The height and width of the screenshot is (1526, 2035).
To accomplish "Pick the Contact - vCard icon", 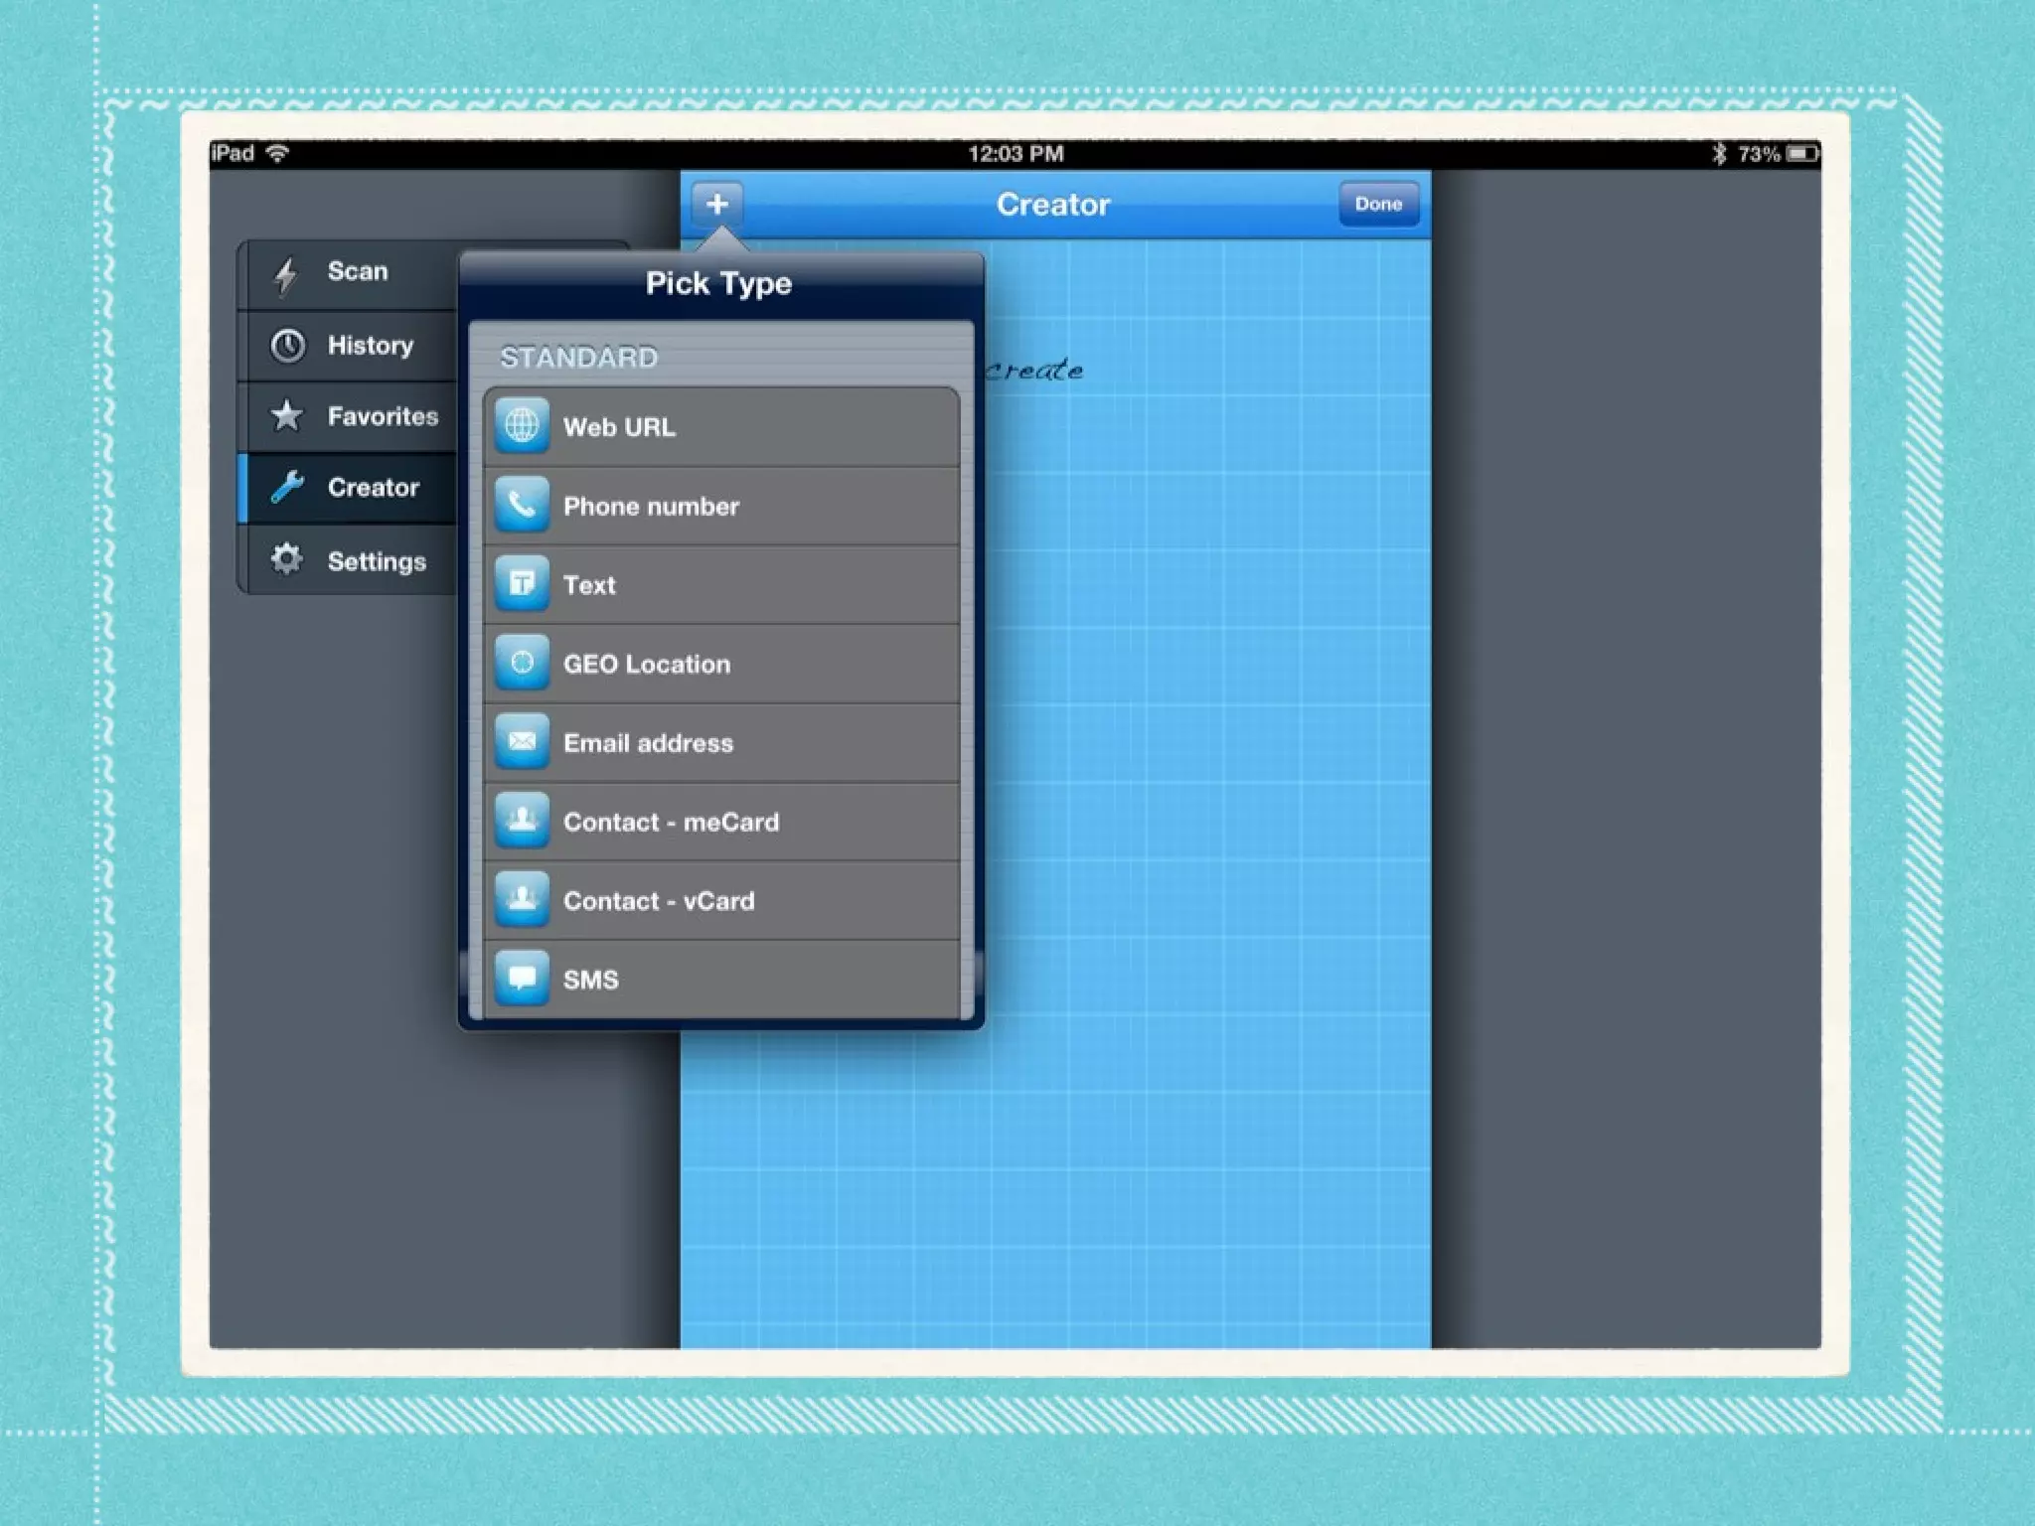I will tap(522, 900).
